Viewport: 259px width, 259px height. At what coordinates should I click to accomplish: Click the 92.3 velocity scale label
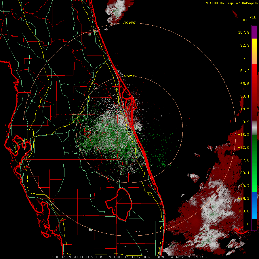tap(245, 45)
